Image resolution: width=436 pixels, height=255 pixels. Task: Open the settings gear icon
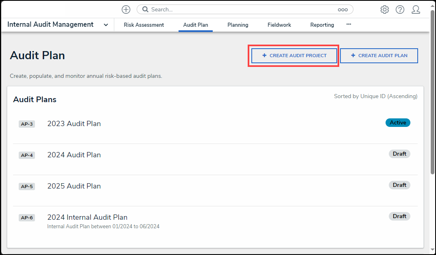[384, 10]
